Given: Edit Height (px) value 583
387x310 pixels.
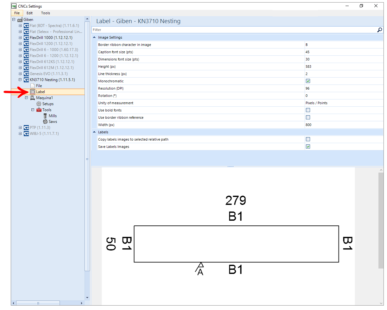Looking at the screenshot, I should point(344,66).
